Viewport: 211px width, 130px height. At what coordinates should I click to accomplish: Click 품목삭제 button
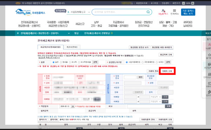[54, 120]
